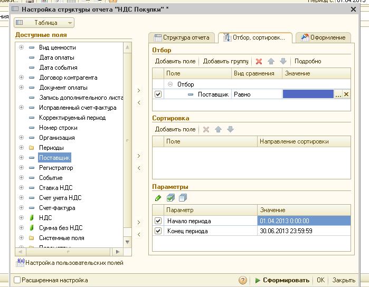Click the Сформировать button
The image size is (369, 287).
(282, 280)
